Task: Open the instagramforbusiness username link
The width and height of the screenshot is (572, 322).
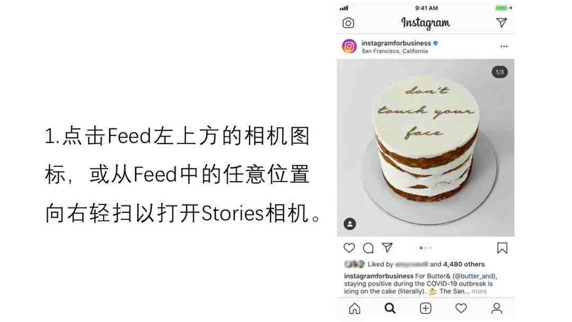Action: point(396,43)
